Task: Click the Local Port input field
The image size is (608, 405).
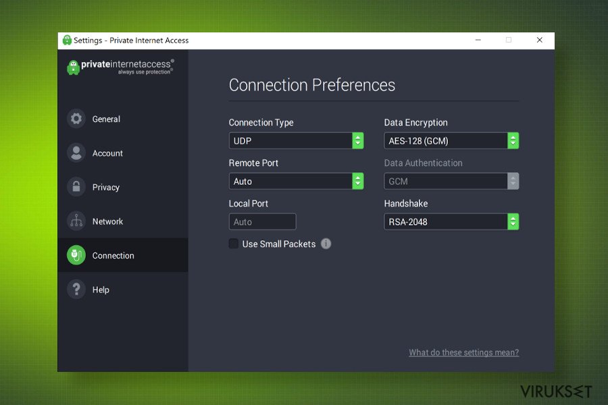Action: [263, 221]
